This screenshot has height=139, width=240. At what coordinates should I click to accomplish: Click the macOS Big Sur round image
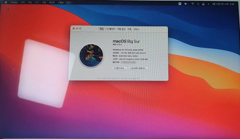(91, 55)
